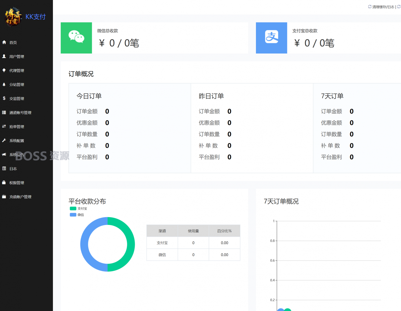Click the wrench icon for 系统配置
Image resolution: width=401 pixels, height=311 pixels.
coord(4,140)
